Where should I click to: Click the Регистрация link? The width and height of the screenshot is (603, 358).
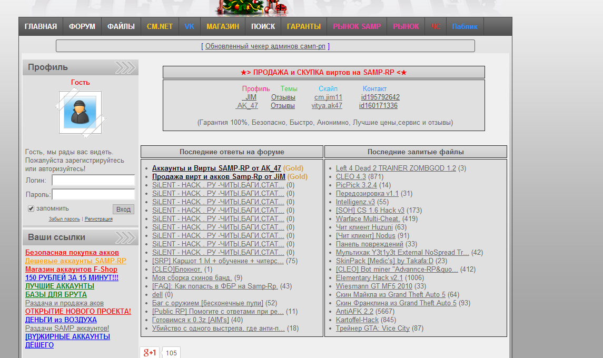click(98, 219)
